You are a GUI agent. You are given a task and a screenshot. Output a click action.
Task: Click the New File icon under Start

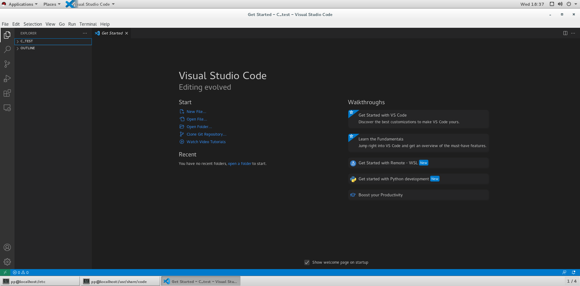182,111
